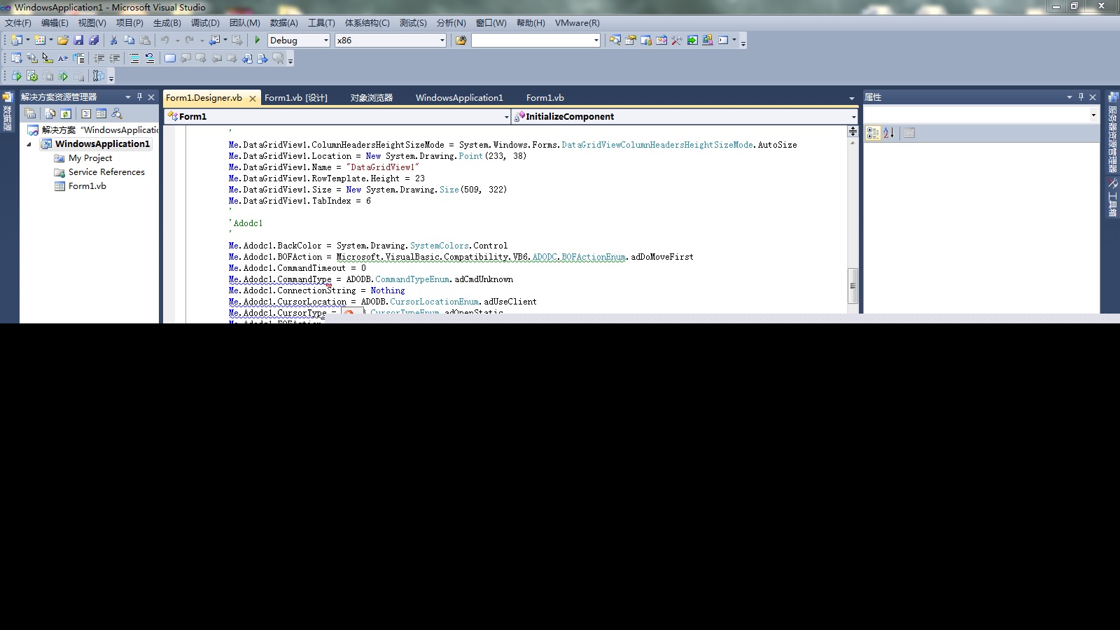Click the Paste toolbar icon

145,41
